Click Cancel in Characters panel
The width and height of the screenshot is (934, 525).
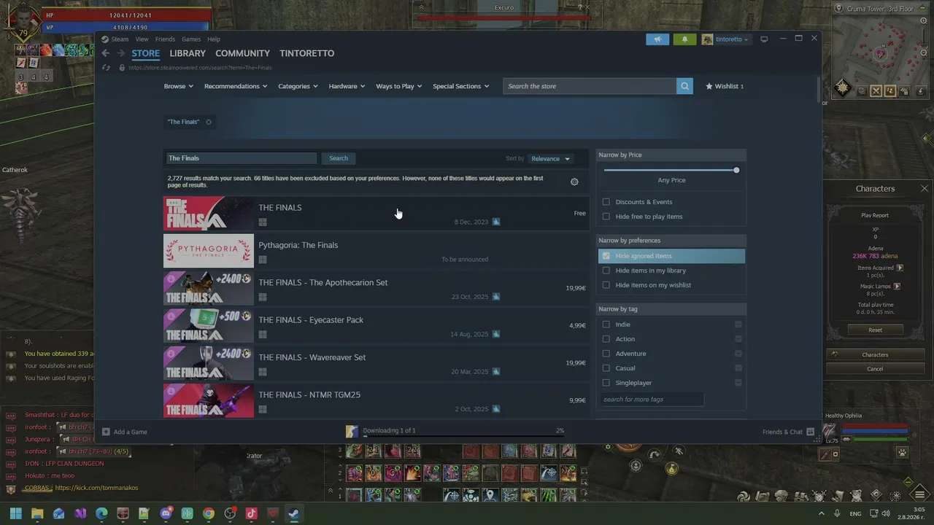(x=875, y=369)
